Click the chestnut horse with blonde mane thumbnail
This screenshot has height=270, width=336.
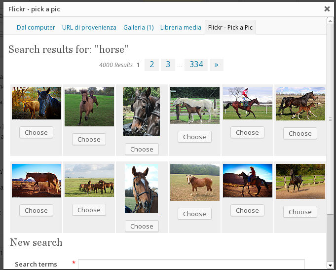[x=195, y=182]
